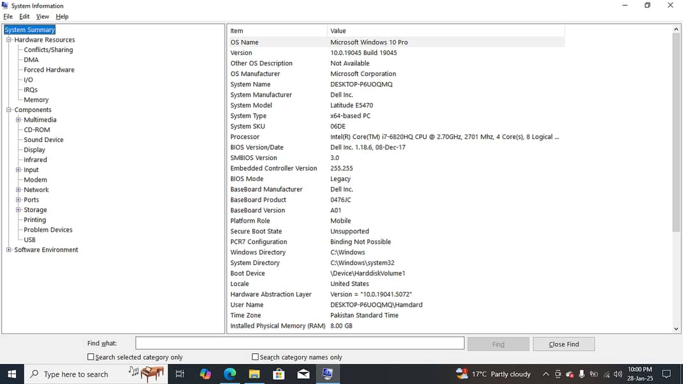Expand the Software Environment node
Viewport: 683px width, 384px height.
[x=9, y=250]
